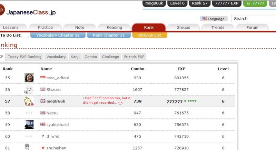276x150 pixels.
Task: Click mira_arfiani's avatar photo
Action: (x=29, y=78)
